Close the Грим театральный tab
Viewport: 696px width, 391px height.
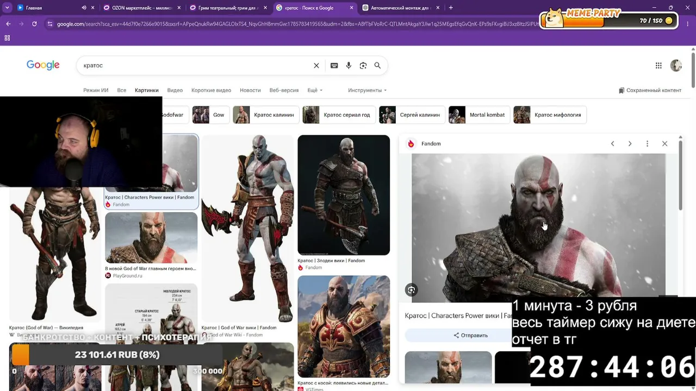(265, 8)
